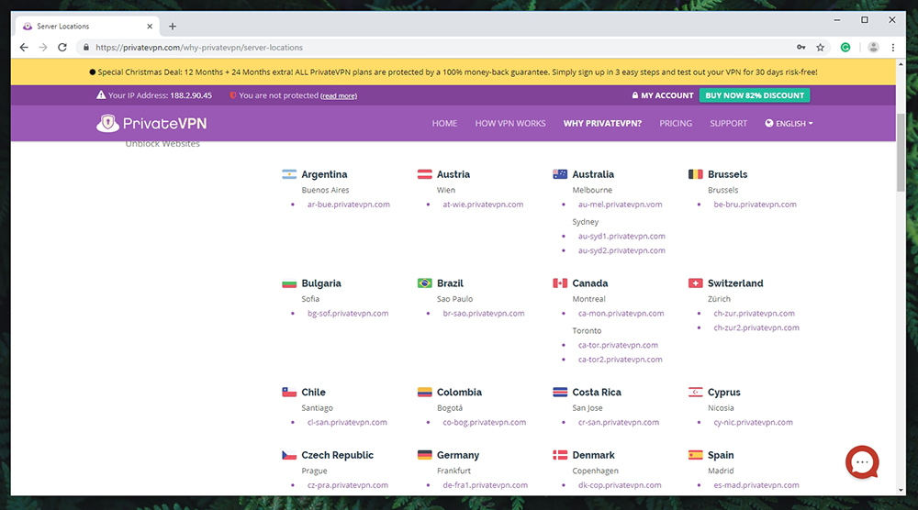
Task: Open cr-san.privatevpn.com server link
Action: [618, 422]
